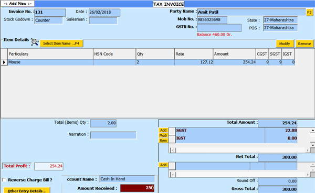
Task: Click the F3 party lookup button
Action: point(309,13)
